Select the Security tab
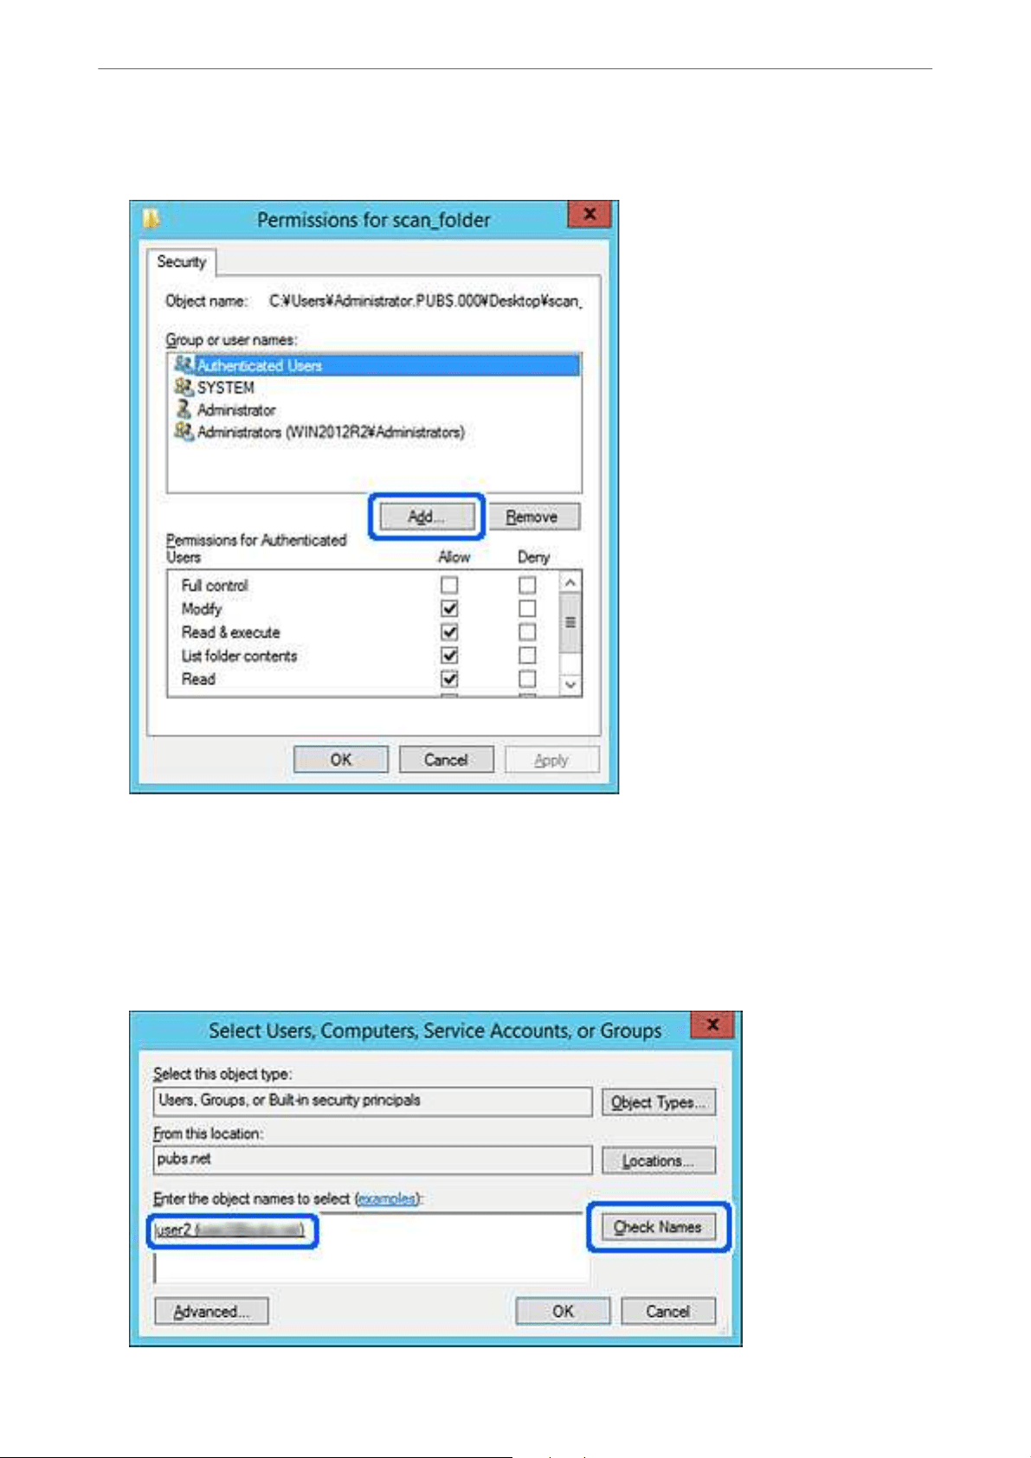The image size is (1031, 1458). pos(181,261)
